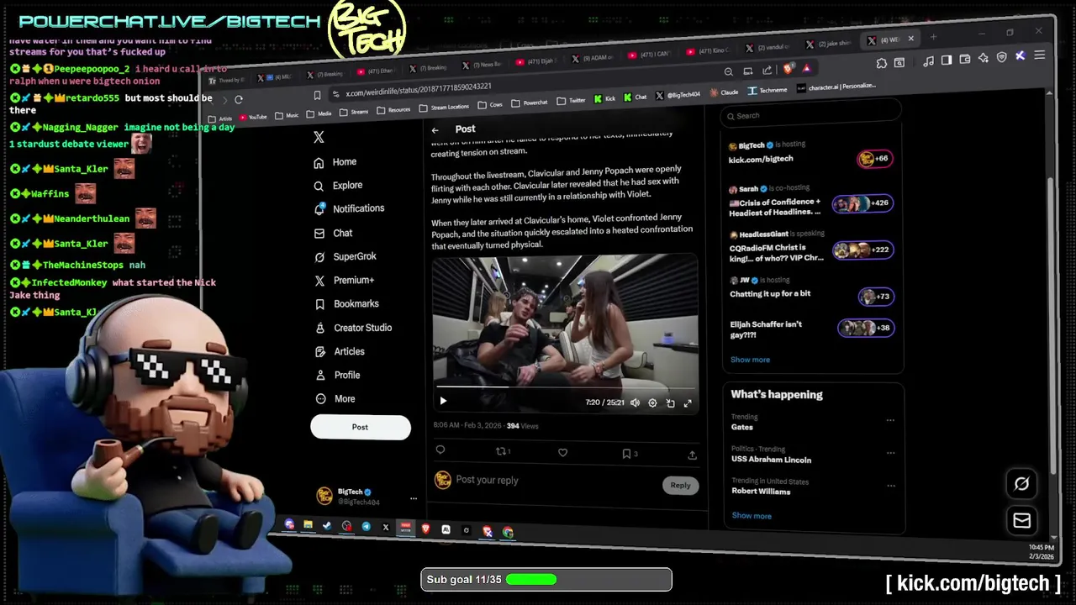Click Show more under live spaces
This screenshot has width=1076, height=605.
tap(750, 360)
